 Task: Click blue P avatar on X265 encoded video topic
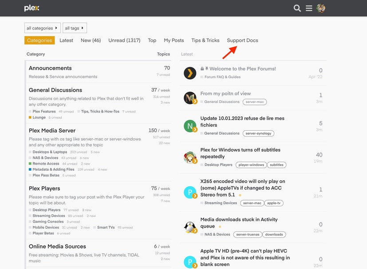(190, 193)
